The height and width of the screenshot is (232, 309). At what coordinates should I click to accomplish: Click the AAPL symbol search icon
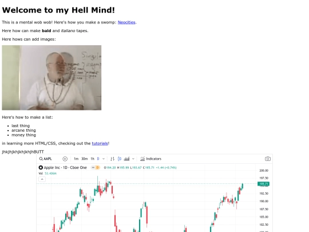pyautogui.click(x=41, y=159)
